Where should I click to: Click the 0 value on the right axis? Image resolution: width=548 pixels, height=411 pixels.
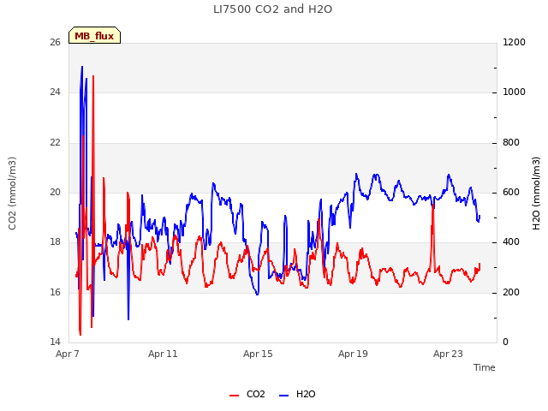[x=505, y=342]
